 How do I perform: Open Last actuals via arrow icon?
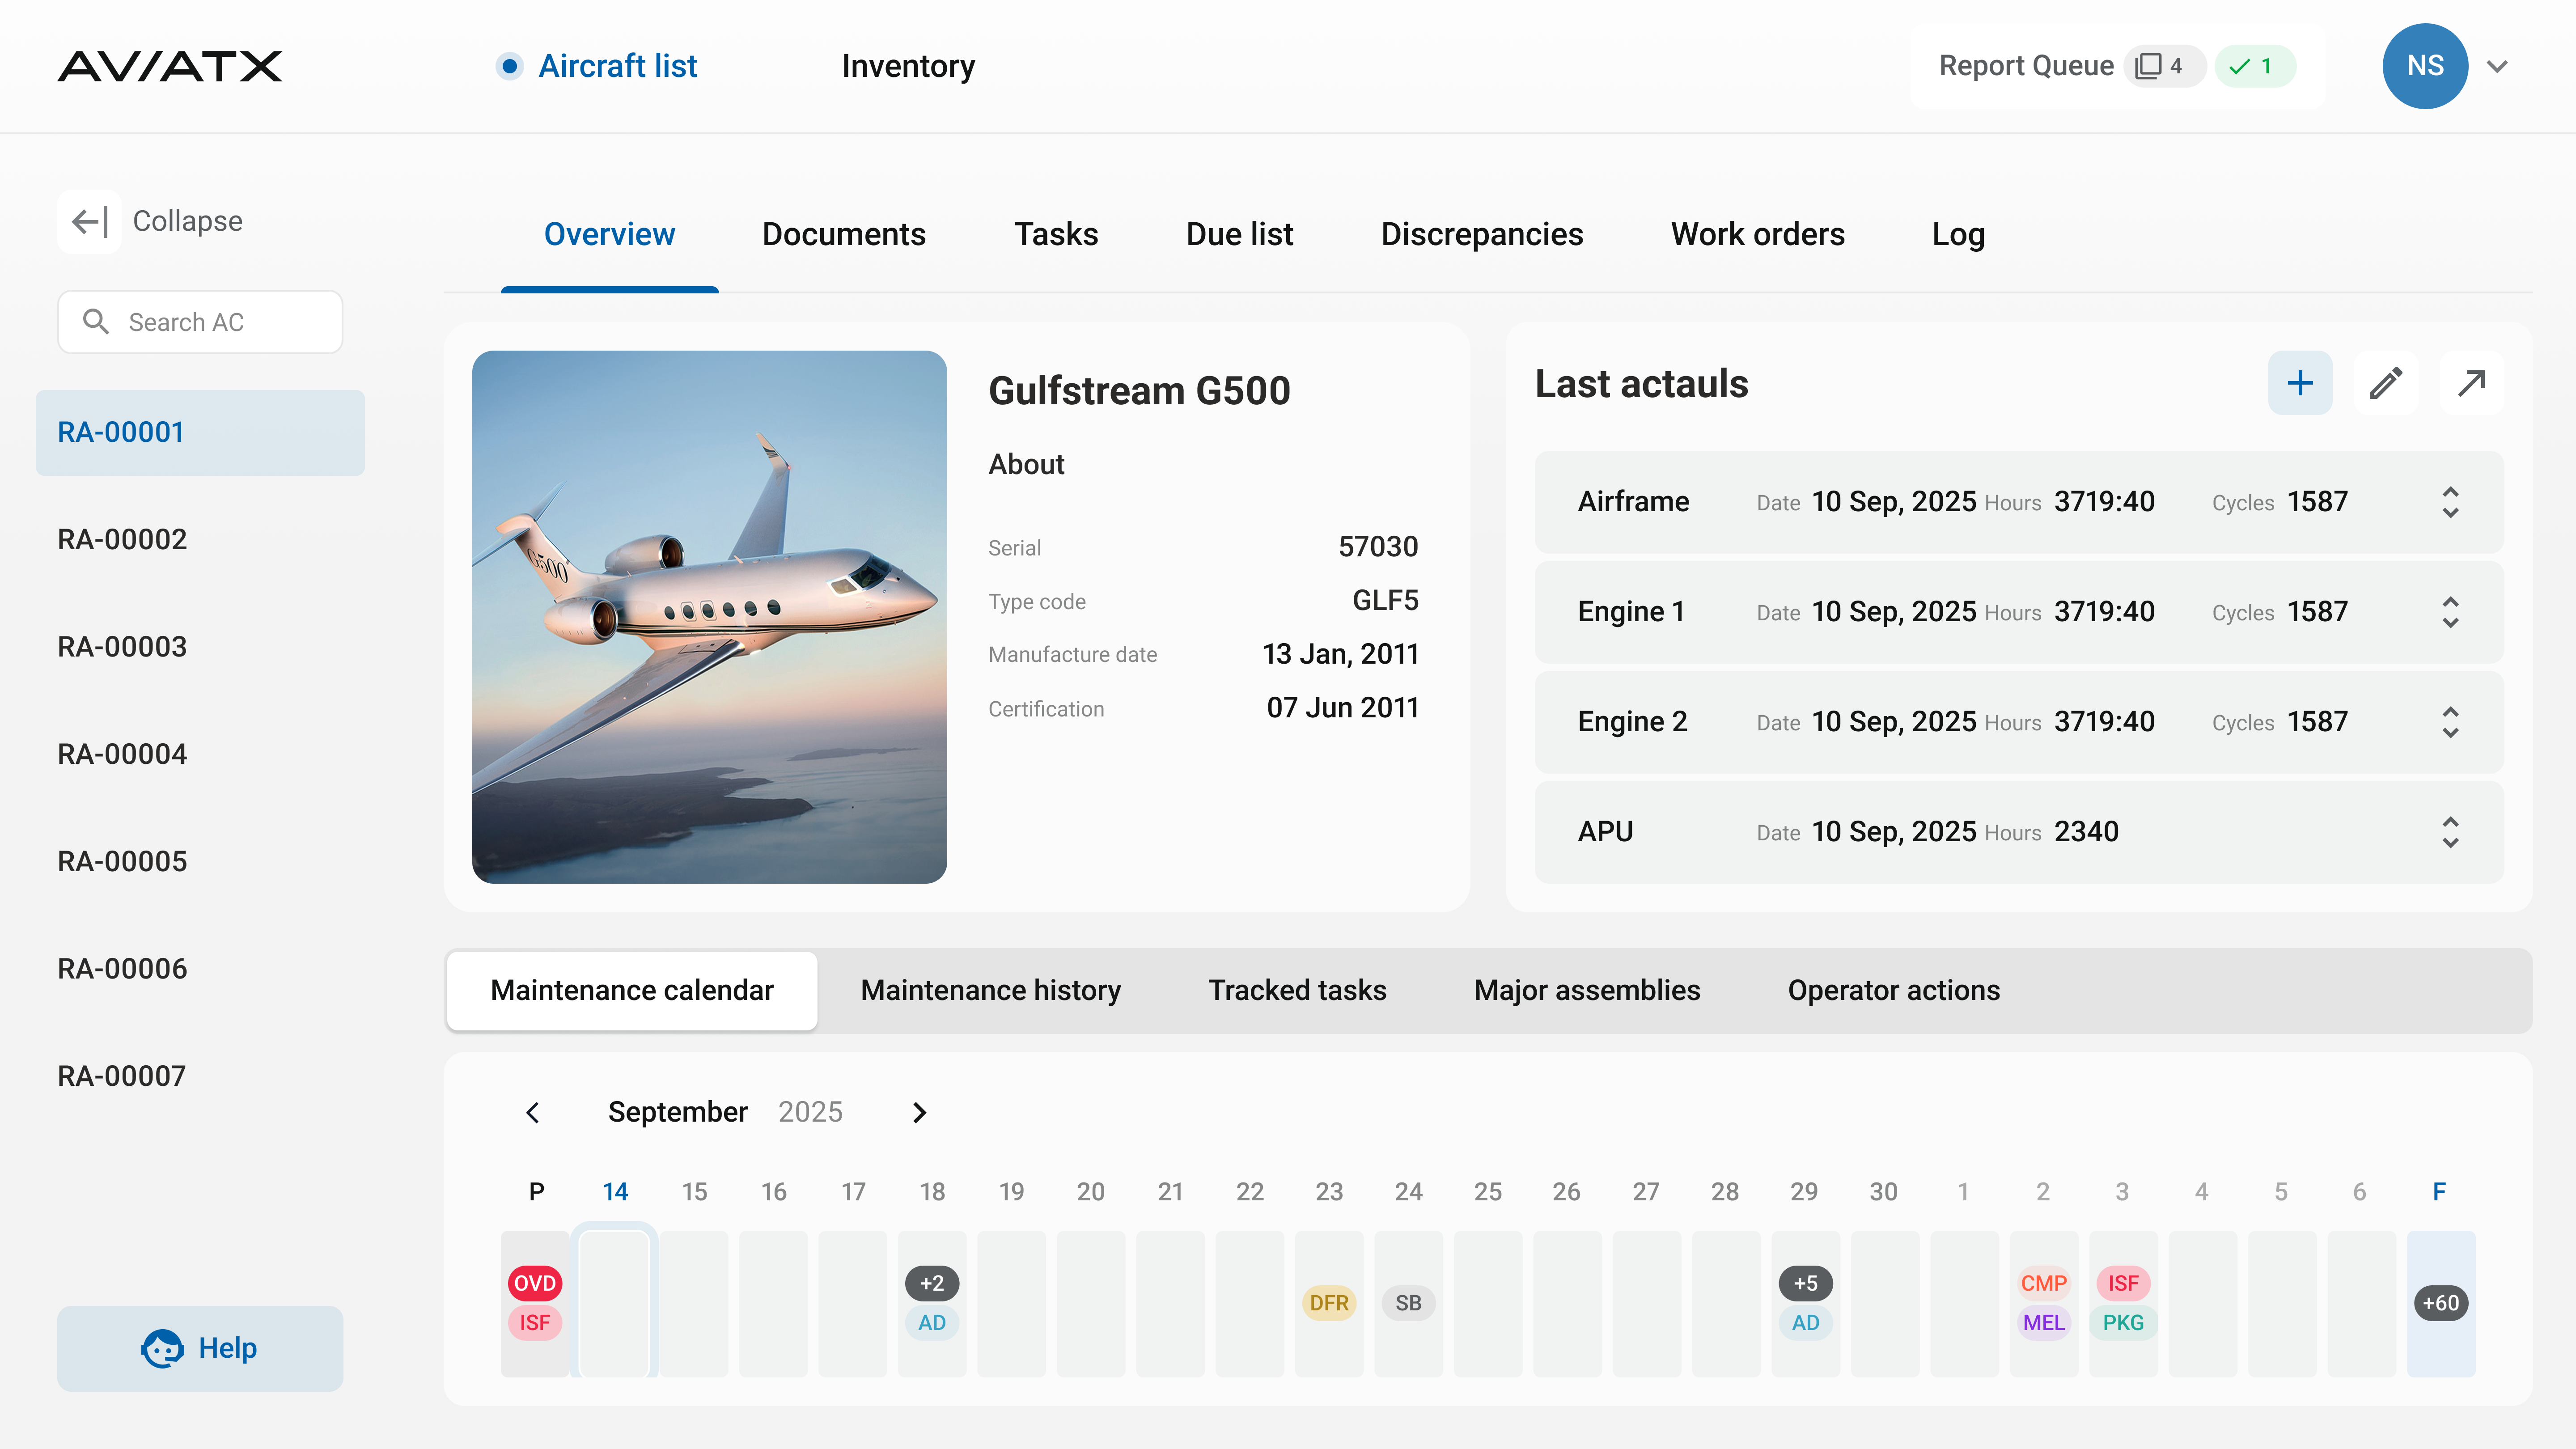coord(2471,383)
